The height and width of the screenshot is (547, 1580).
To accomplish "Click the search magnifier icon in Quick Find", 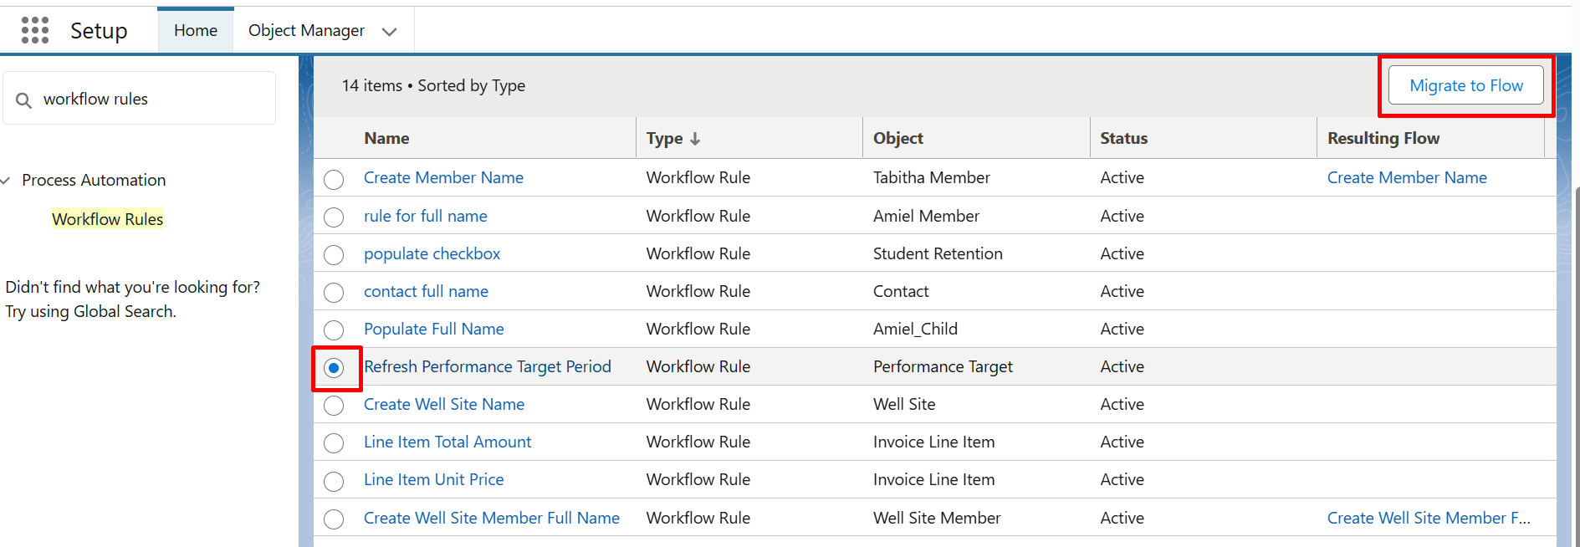I will [x=24, y=100].
